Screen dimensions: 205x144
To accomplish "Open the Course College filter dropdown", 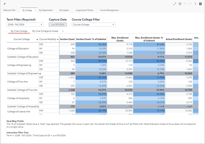I will point(94,24).
